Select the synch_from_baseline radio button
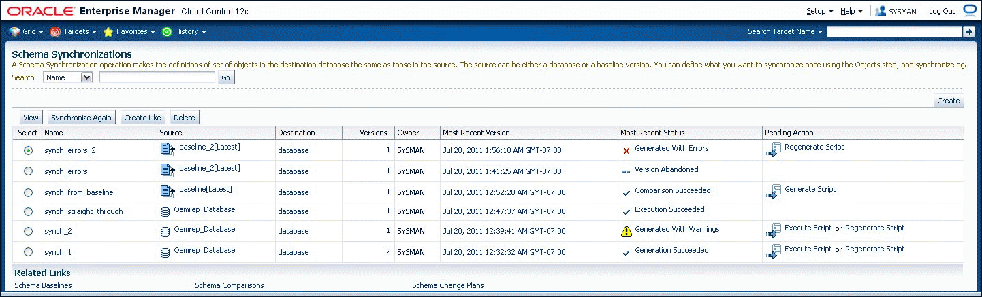Image resolution: width=982 pixels, height=297 pixels. (28, 193)
